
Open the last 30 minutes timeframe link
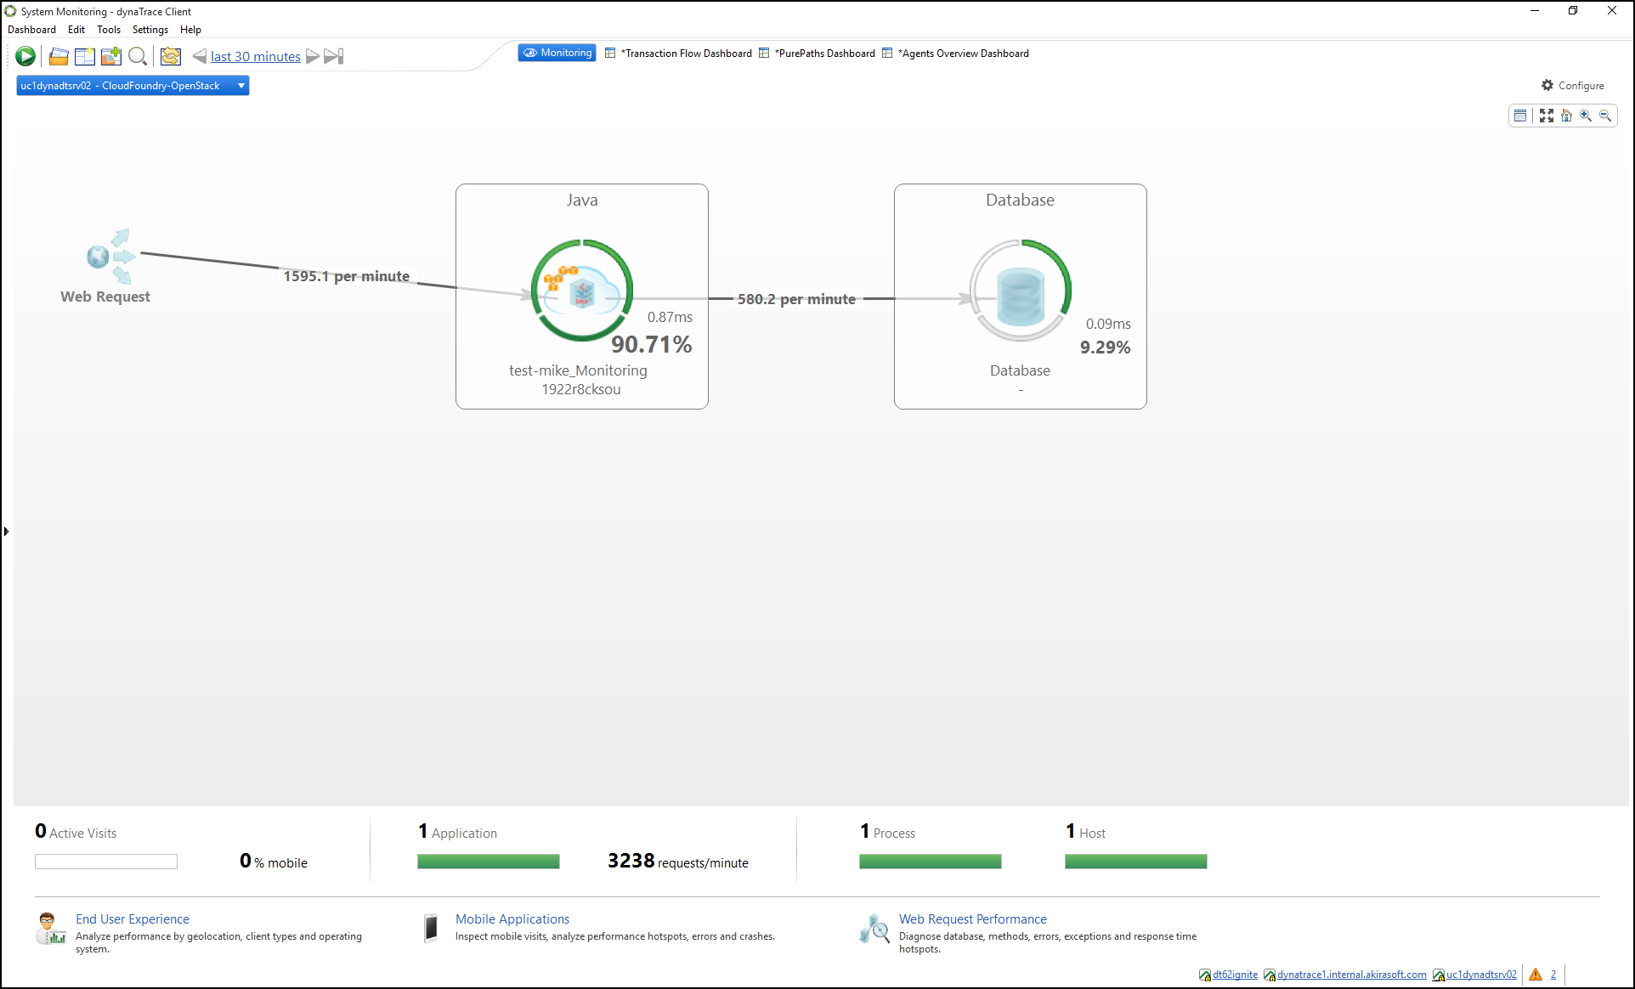pyautogui.click(x=256, y=56)
